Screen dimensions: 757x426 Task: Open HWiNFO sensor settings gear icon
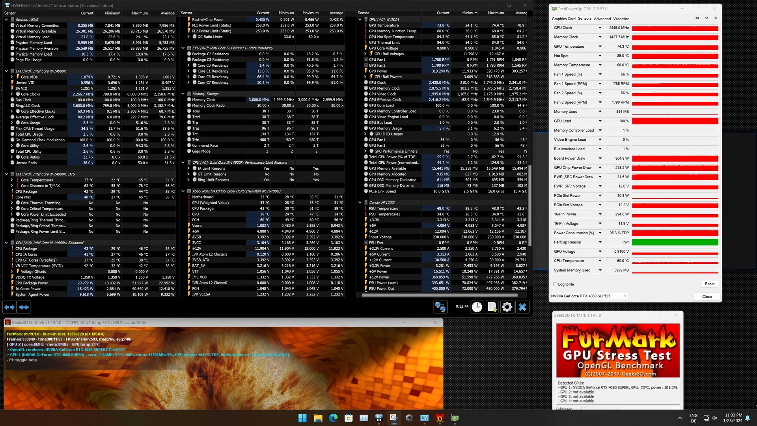(x=507, y=307)
